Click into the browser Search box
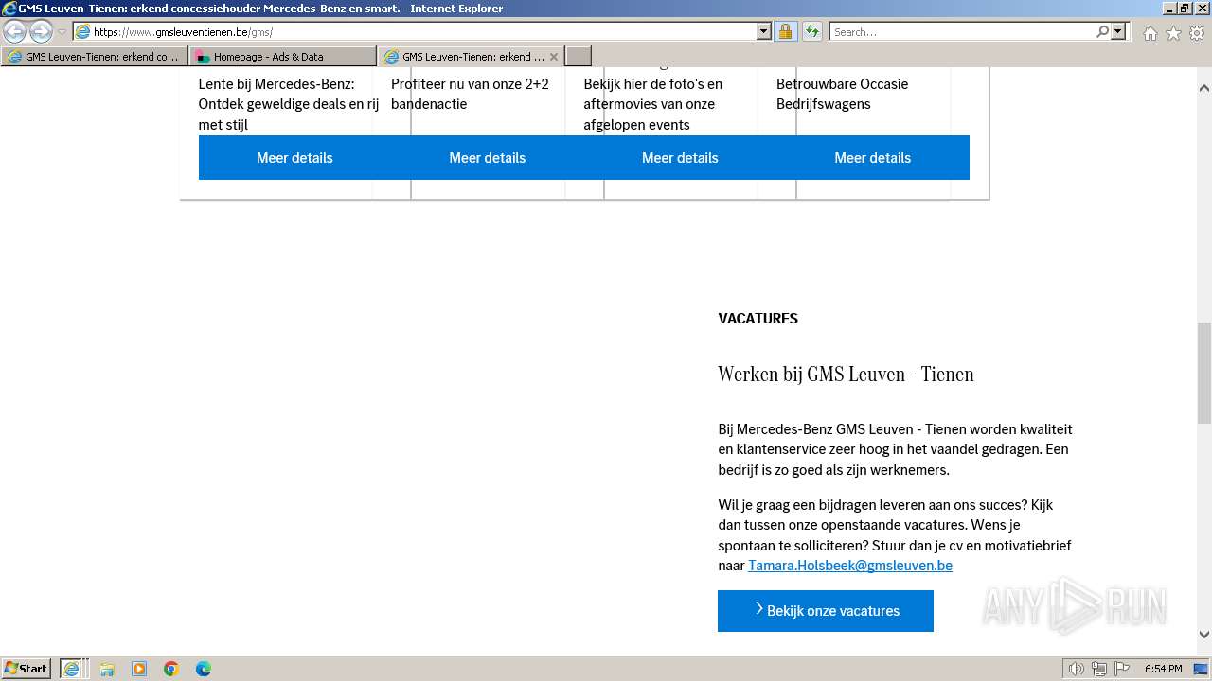The width and height of the screenshot is (1212, 681). [x=961, y=31]
